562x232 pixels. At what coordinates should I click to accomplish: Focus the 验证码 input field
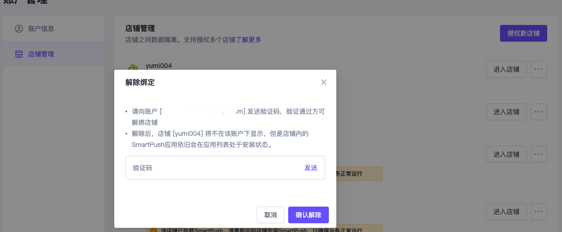coord(213,168)
